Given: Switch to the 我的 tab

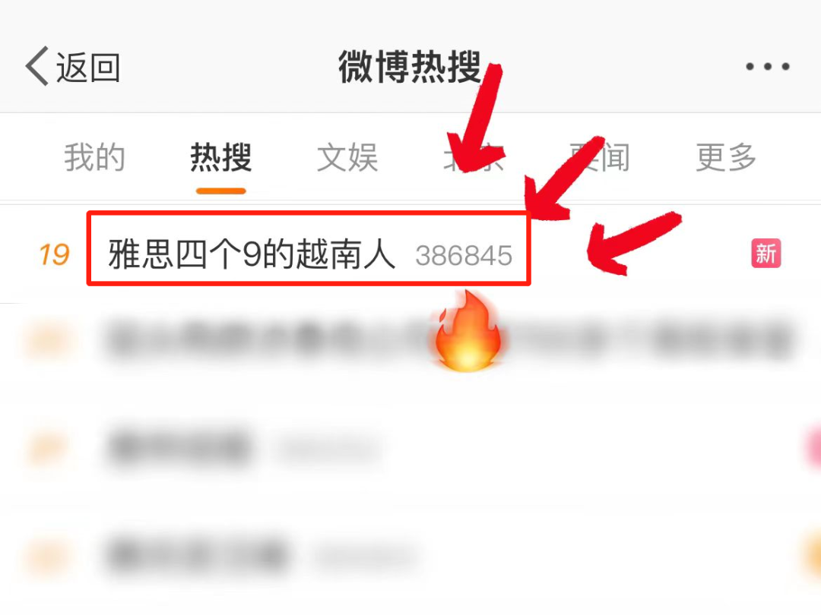Looking at the screenshot, I should click(95, 157).
